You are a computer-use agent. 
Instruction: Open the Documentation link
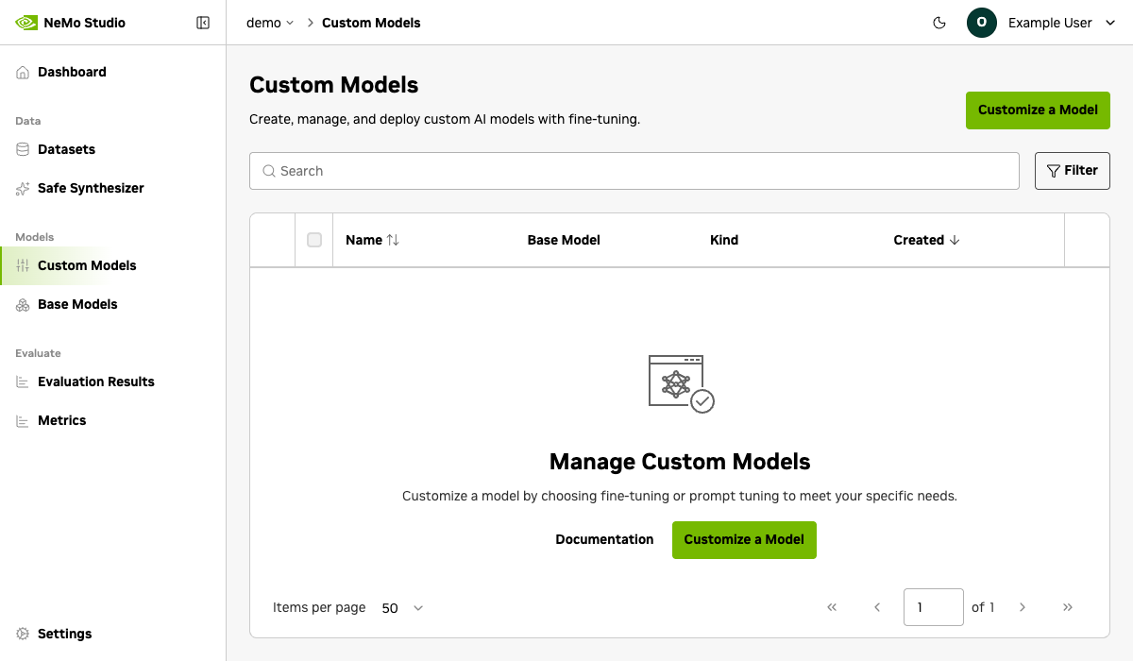[604, 539]
